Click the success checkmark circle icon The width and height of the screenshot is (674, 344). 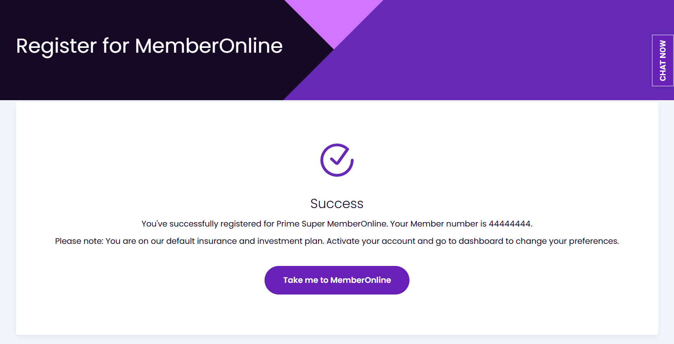[x=337, y=160]
